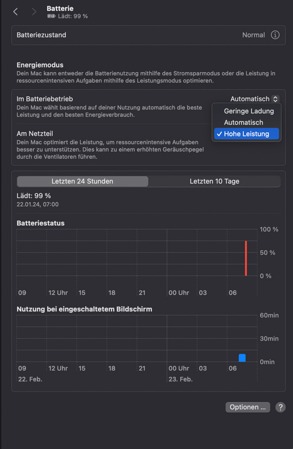The width and height of the screenshot is (293, 449).
Task: Open the Optionen … button
Action: pos(248,407)
